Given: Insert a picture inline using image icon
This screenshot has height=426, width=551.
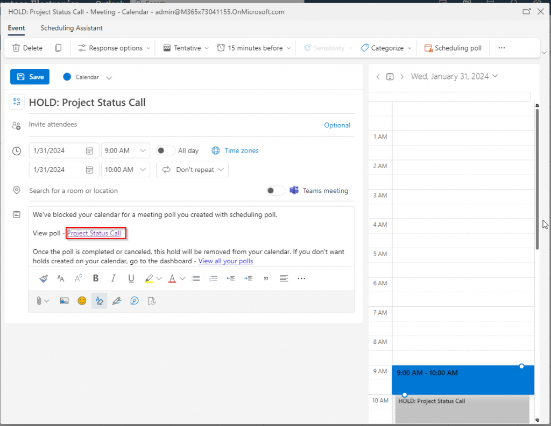Looking at the screenshot, I should coord(64,301).
